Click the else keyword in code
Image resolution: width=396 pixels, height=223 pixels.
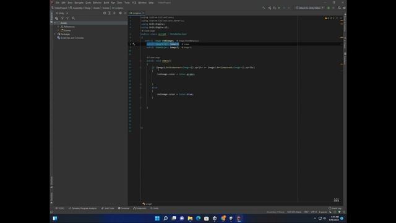(x=154, y=87)
